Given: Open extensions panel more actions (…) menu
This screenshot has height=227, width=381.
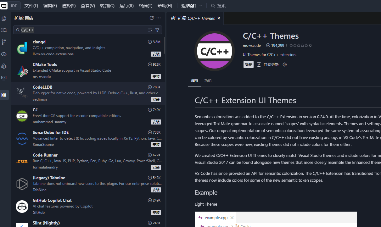Looking at the screenshot, I should (x=159, y=18).
